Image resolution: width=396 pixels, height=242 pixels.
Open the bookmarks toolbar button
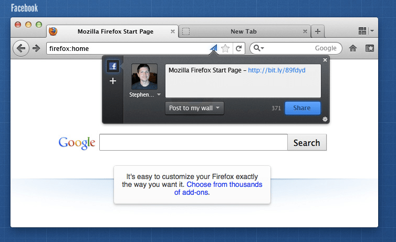(370, 48)
